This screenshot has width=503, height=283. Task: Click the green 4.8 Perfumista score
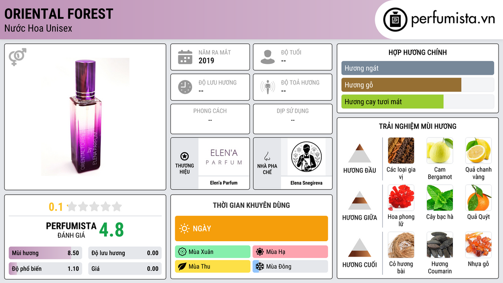(x=112, y=230)
